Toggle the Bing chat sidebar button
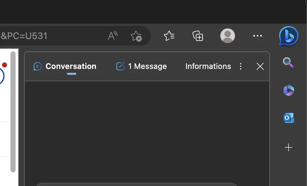The image size is (307, 186). pyautogui.click(x=288, y=36)
